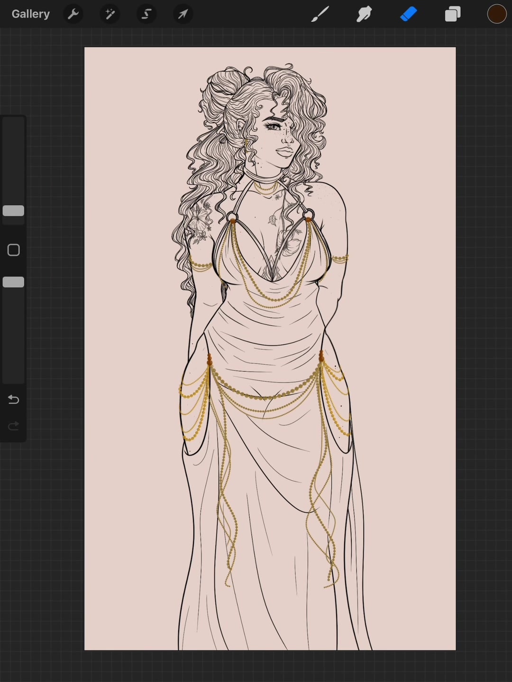Open the Adjustments magic wand menu
The height and width of the screenshot is (682, 512).
point(110,14)
